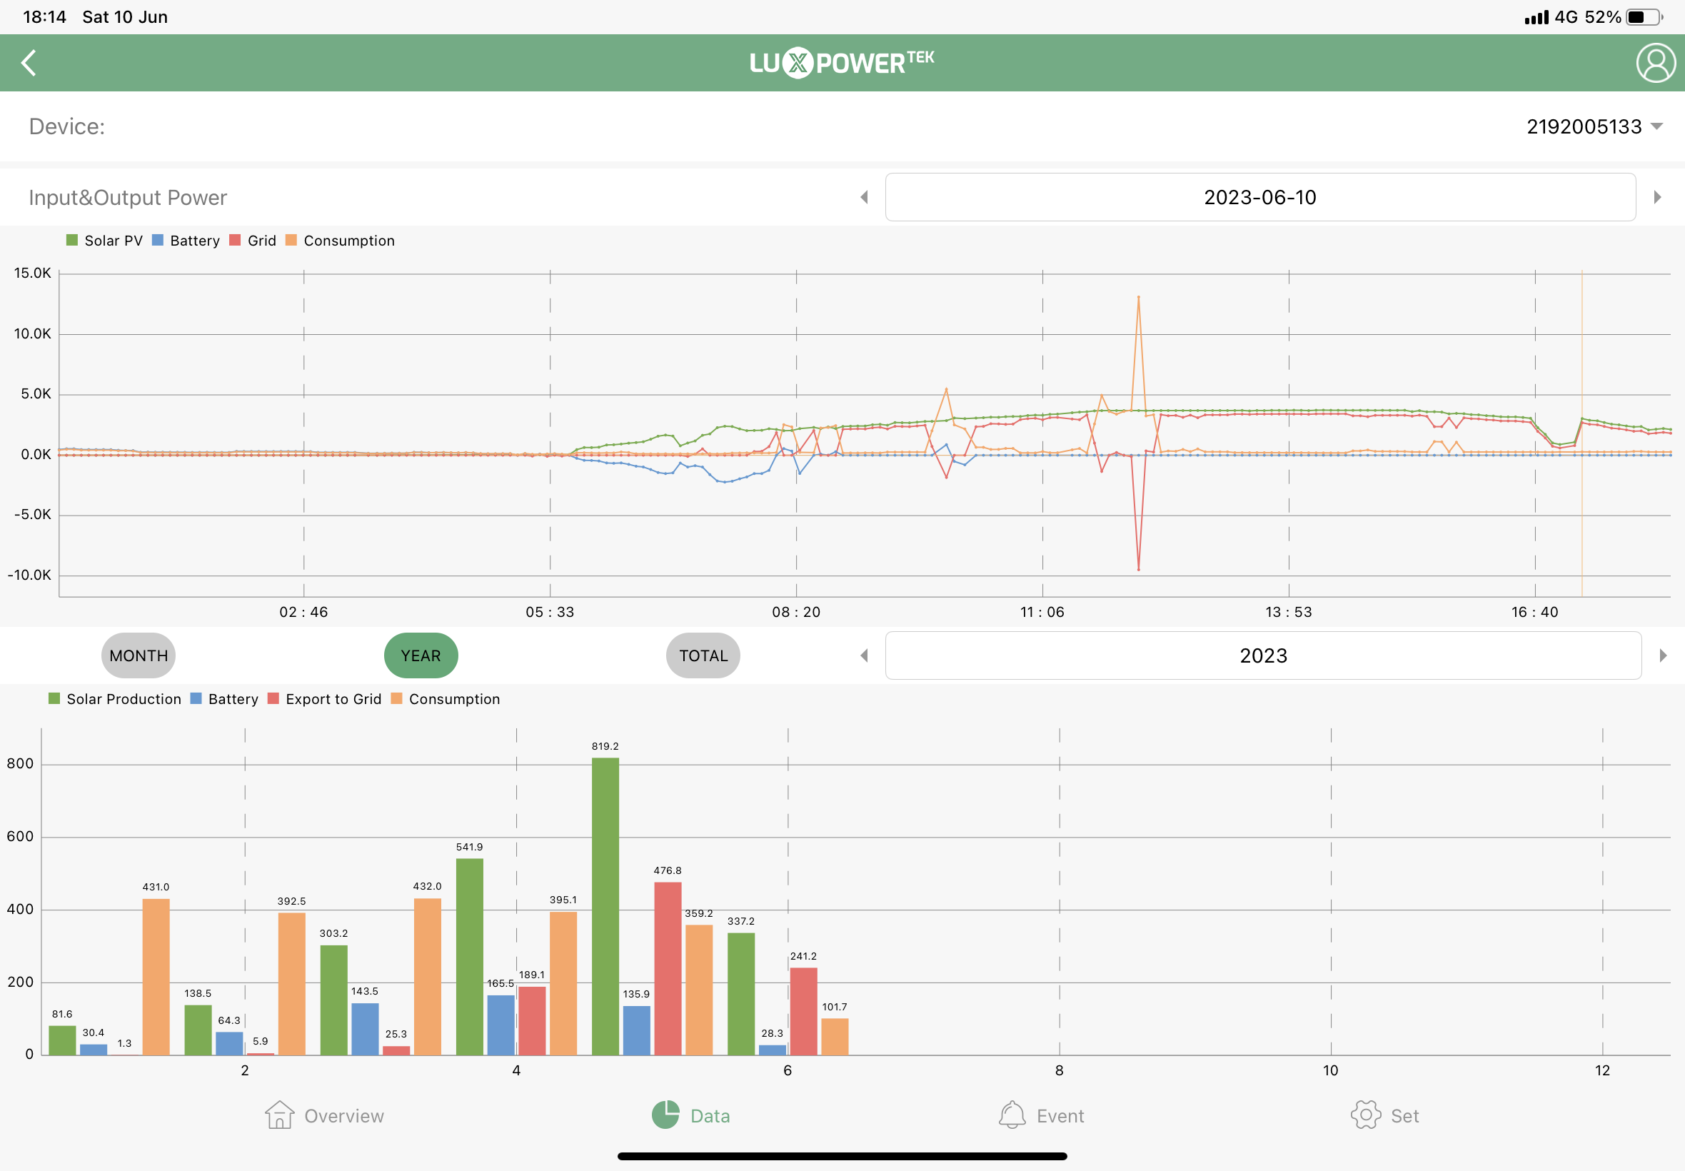This screenshot has height=1171, width=1685.
Task: Toggle Grid series in power chart legend
Action: point(253,241)
